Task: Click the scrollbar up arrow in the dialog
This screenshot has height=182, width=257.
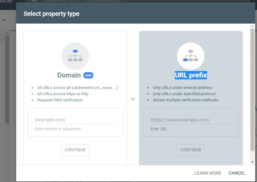Action: coord(252,27)
